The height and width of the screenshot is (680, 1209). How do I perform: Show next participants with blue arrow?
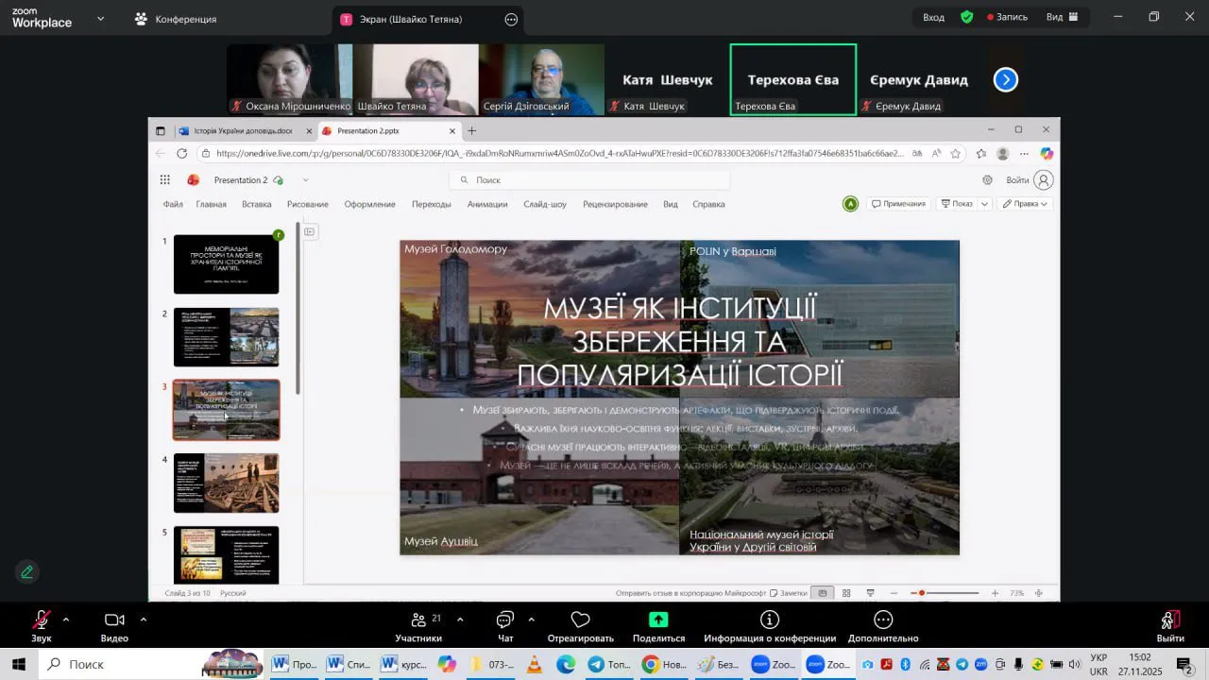[x=1006, y=80]
